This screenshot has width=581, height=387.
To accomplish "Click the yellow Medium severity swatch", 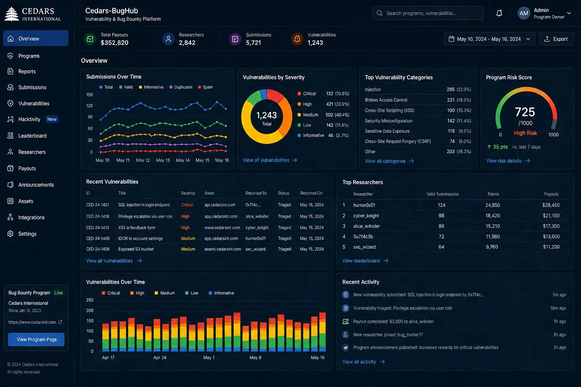I will tap(299, 115).
